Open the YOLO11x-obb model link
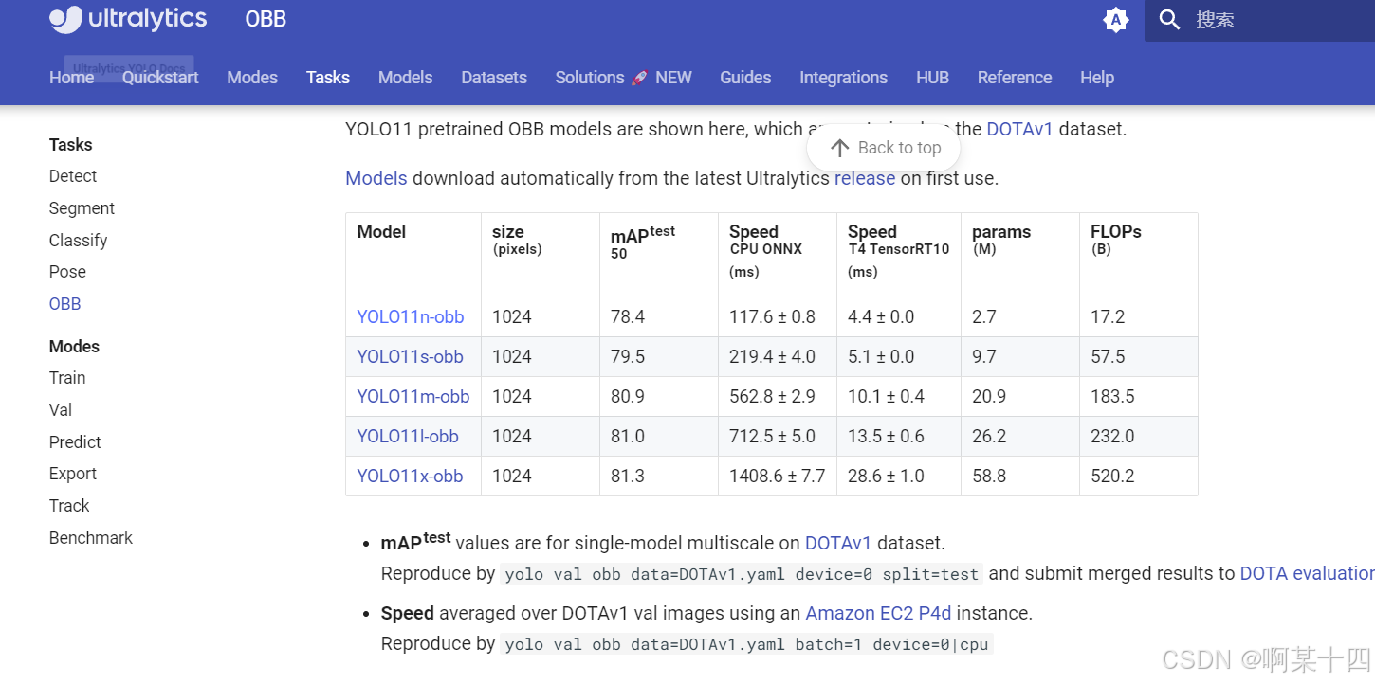The height and width of the screenshot is (684, 1375). point(410,477)
